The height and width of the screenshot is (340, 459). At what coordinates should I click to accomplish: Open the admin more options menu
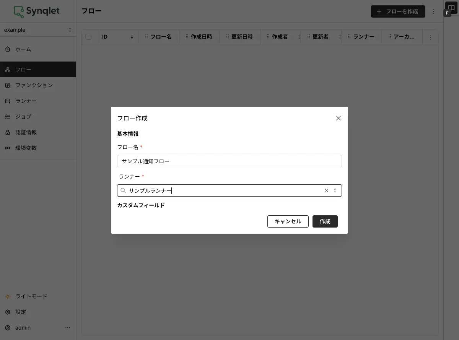click(68, 328)
